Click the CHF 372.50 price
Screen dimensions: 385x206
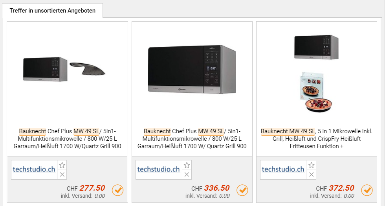(x=341, y=188)
